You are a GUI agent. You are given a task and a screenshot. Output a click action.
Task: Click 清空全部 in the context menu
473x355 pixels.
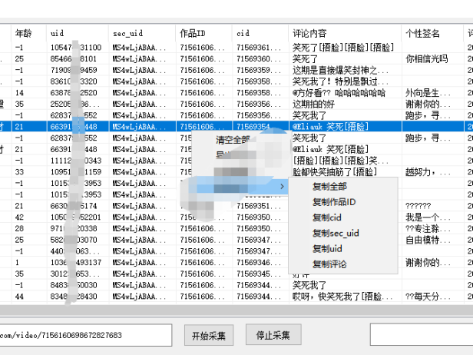233,140
